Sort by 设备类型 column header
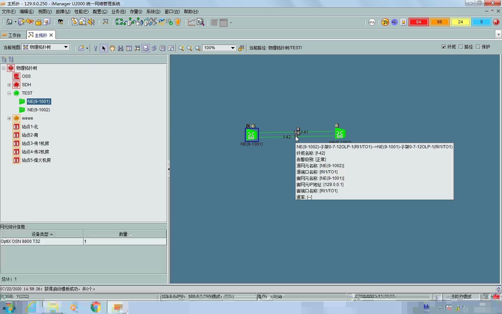 (42, 234)
